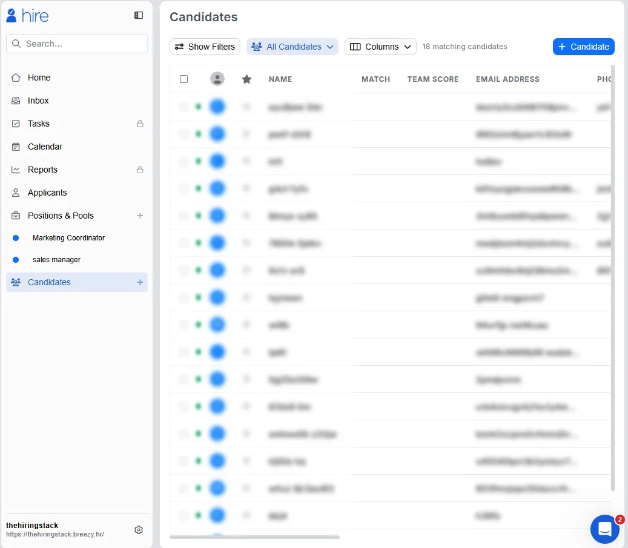The image size is (628, 548).
Task: Sort by NAME column header
Action: click(280, 79)
